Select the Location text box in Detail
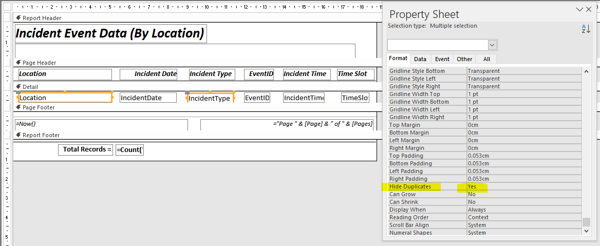The height and width of the screenshot is (246, 600). (65, 98)
